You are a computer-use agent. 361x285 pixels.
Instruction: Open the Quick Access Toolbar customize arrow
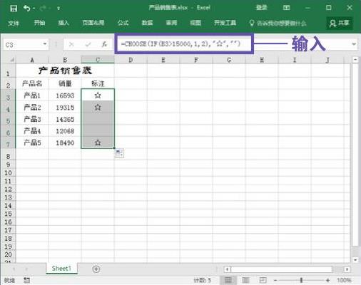59,9
